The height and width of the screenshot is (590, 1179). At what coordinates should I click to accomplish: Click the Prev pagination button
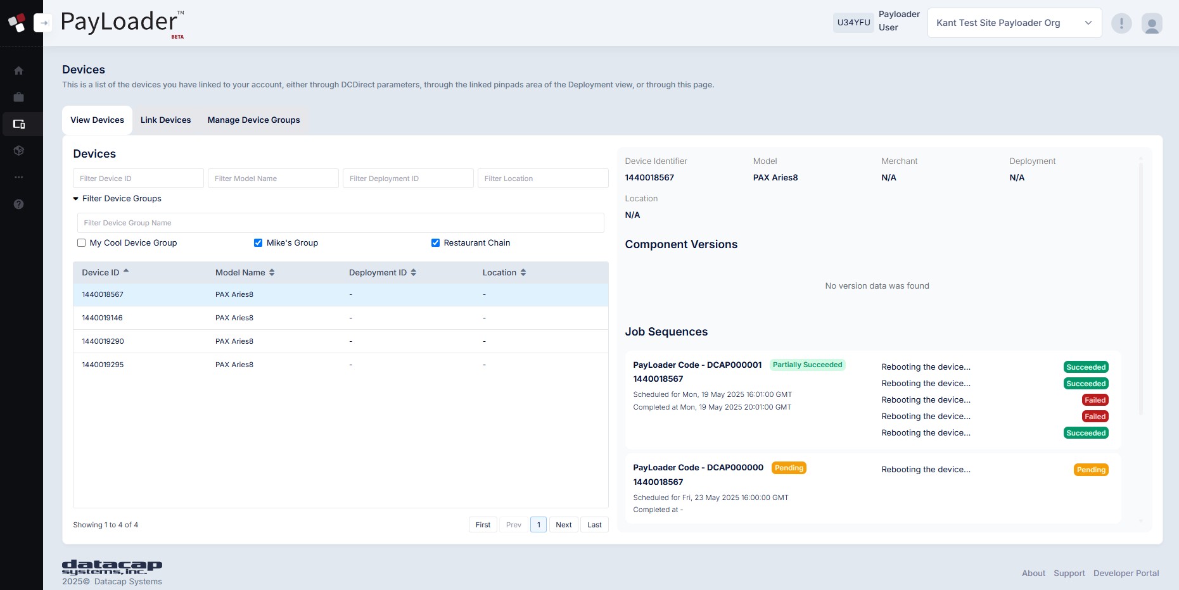point(514,525)
